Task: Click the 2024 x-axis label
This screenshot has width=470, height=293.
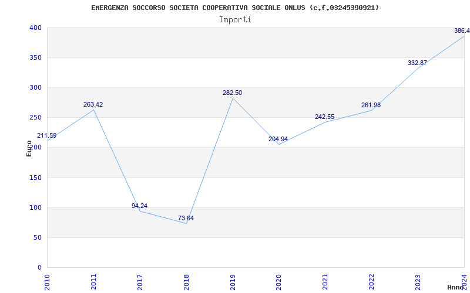Action: pyautogui.click(x=464, y=282)
